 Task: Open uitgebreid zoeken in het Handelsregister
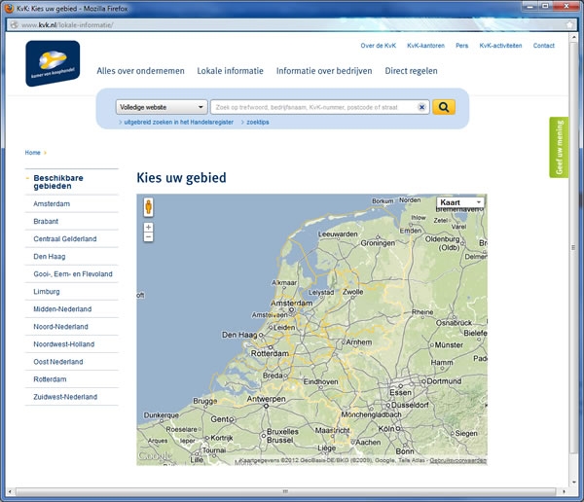click(178, 123)
